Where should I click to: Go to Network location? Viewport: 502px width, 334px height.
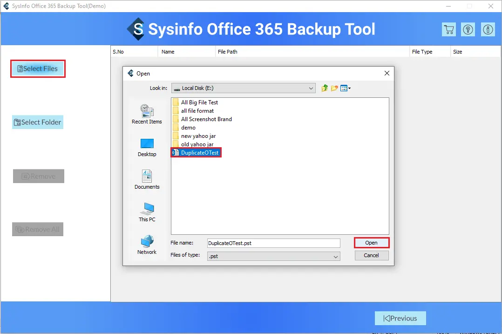147,245
